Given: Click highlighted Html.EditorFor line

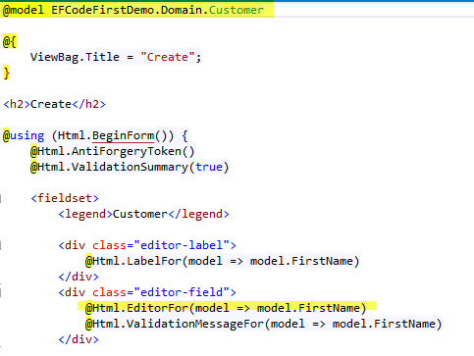Looking at the screenshot, I should pyautogui.click(x=226, y=308).
